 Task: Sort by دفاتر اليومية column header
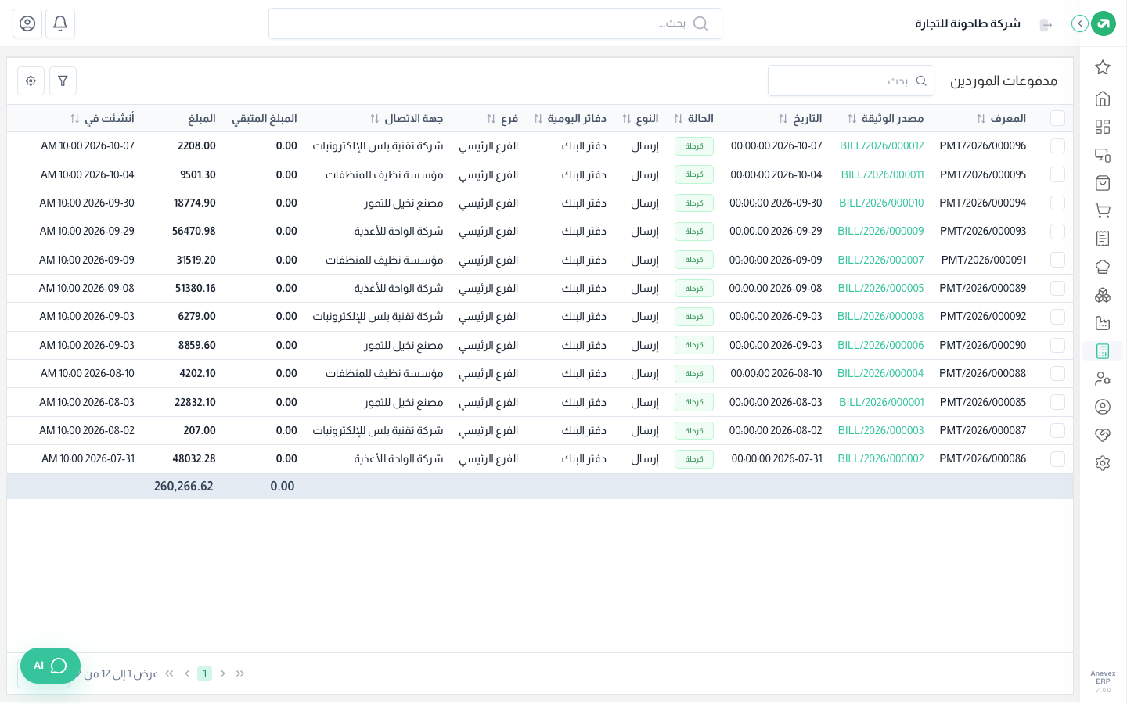[570, 118]
